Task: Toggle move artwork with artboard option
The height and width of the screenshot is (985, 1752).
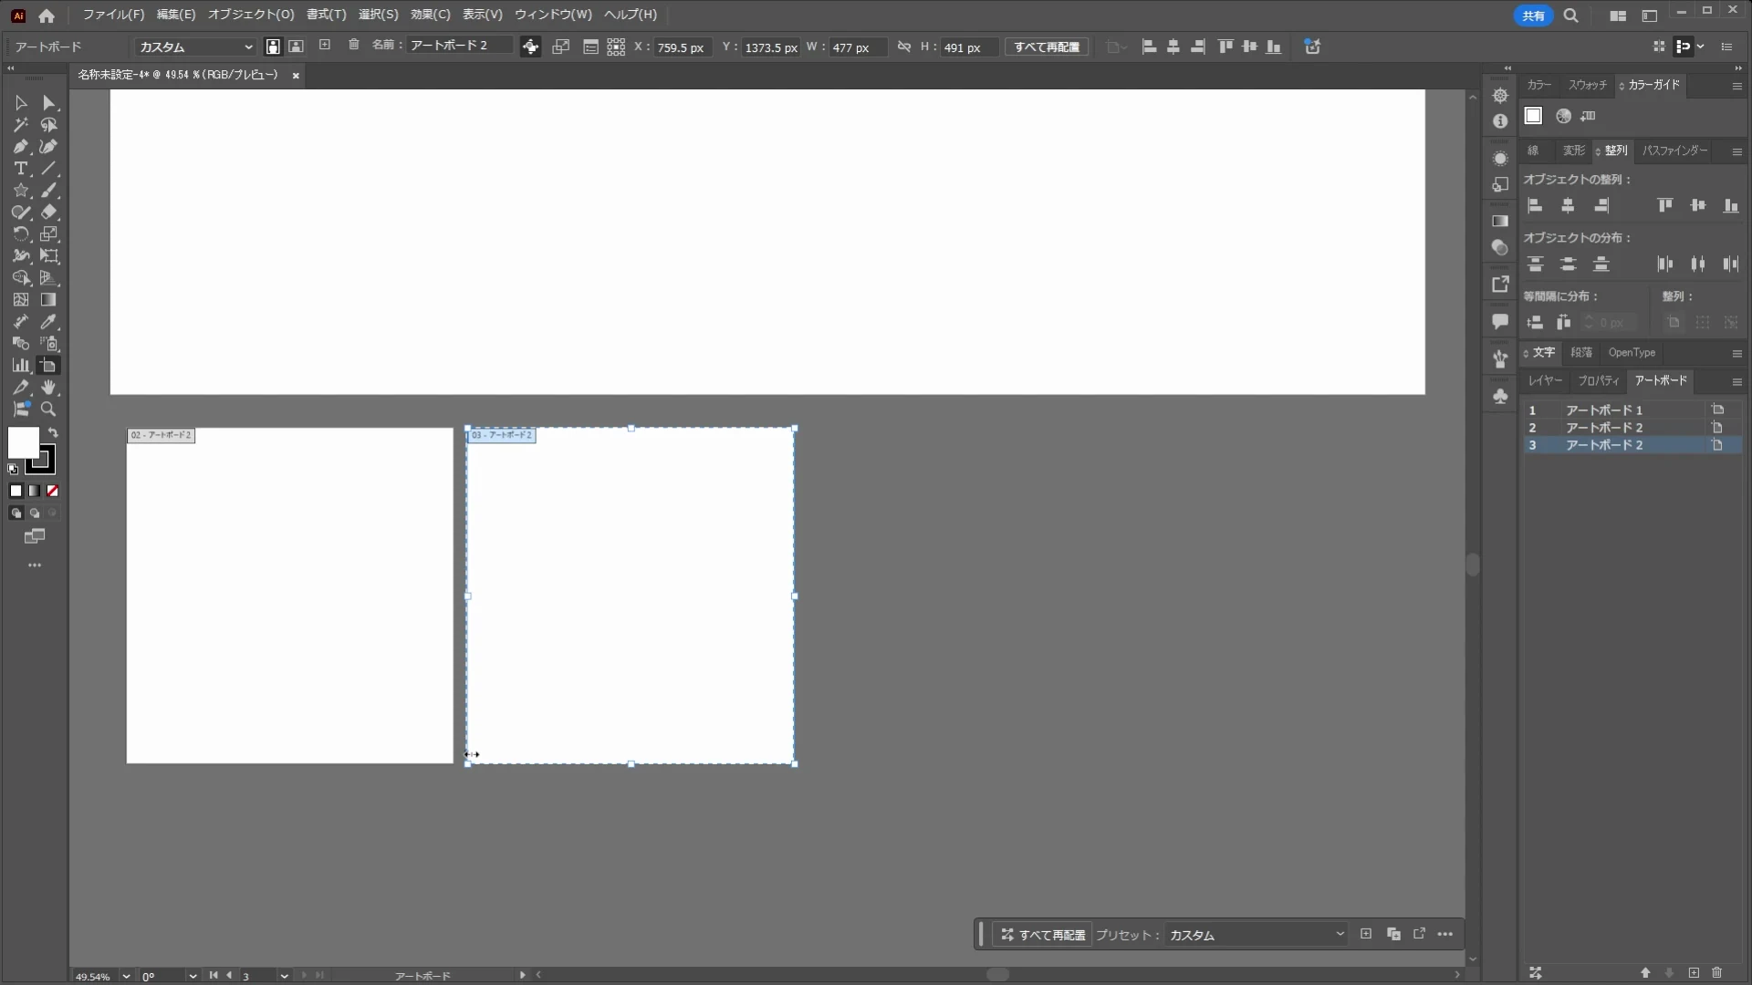Action: pyautogui.click(x=530, y=47)
